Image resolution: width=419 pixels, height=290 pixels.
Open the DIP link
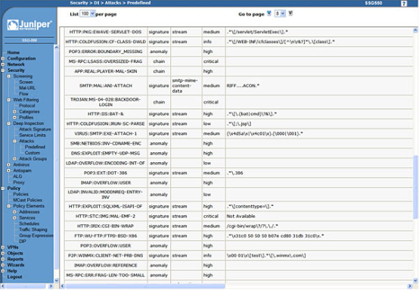coord(23,242)
